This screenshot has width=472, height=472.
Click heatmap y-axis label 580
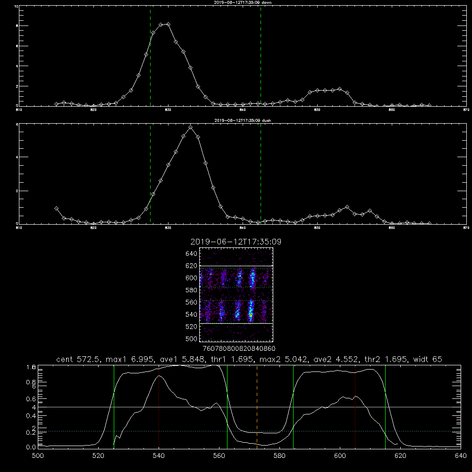pyautogui.click(x=191, y=290)
